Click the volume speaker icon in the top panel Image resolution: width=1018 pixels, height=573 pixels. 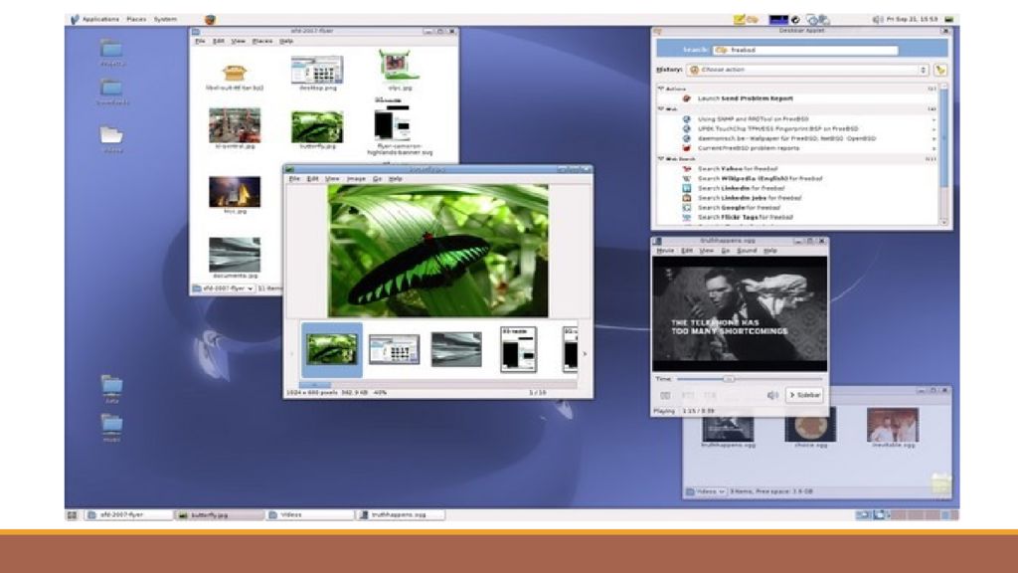click(x=877, y=20)
